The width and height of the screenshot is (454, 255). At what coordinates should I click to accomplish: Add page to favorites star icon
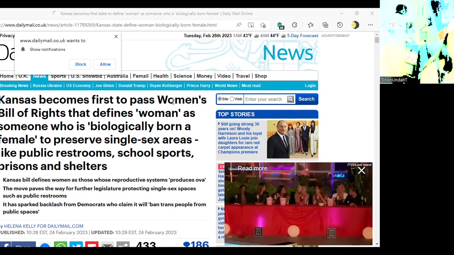[263, 25]
